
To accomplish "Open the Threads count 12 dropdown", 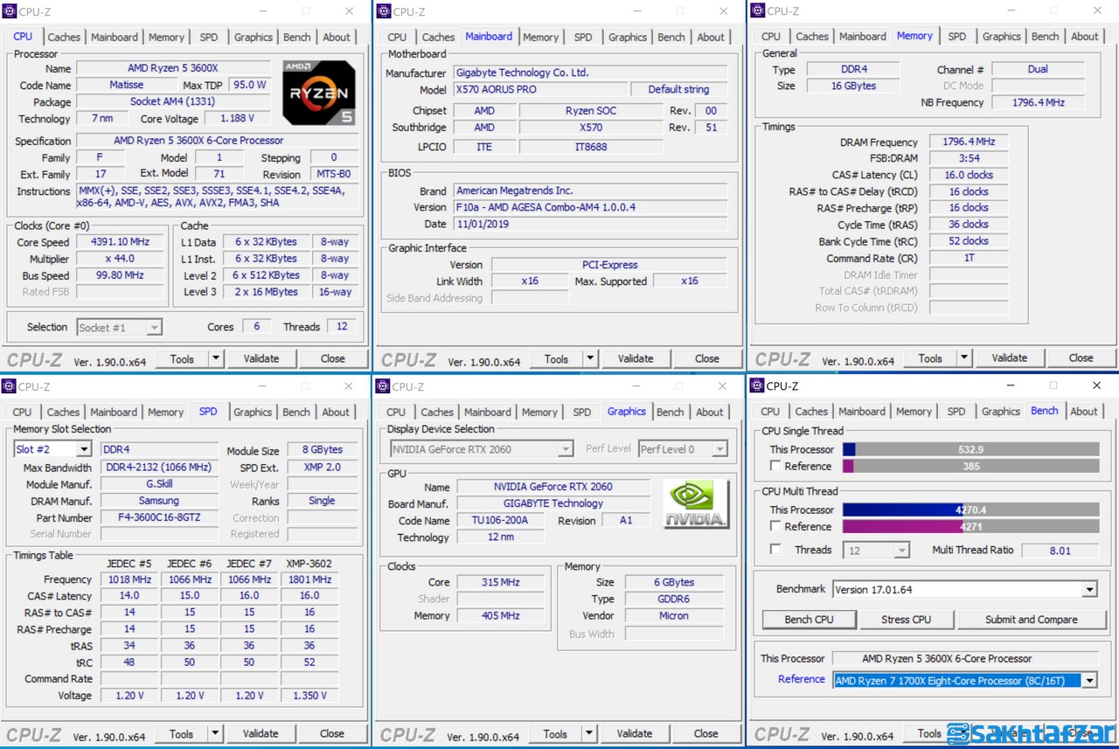I will pyautogui.click(x=901, y=550).
